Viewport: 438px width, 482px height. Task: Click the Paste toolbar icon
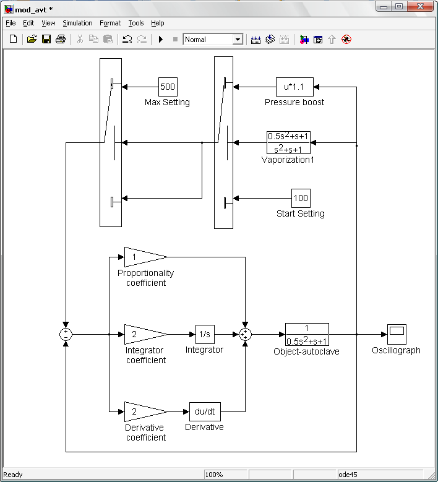108,39
